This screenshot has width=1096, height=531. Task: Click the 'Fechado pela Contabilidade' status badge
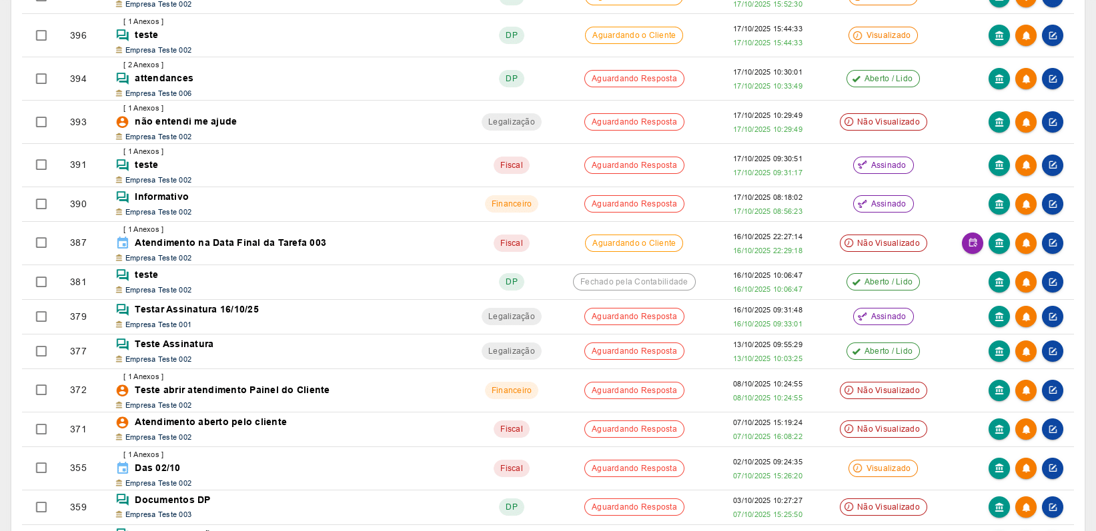(x=634, y=282)
